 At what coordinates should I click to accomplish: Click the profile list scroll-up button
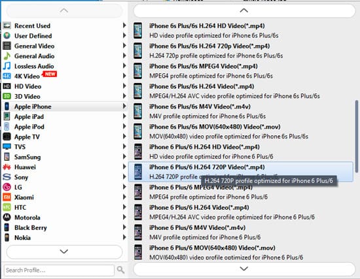pos(244,10)
